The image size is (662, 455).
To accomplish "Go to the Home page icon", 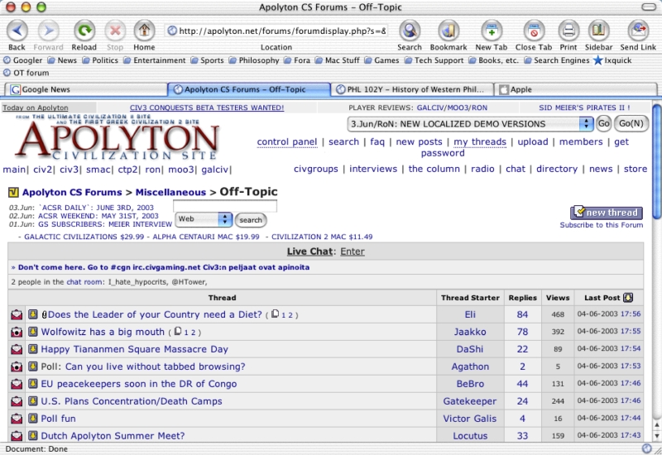I will pyautogui.click(x=144, y=31).
